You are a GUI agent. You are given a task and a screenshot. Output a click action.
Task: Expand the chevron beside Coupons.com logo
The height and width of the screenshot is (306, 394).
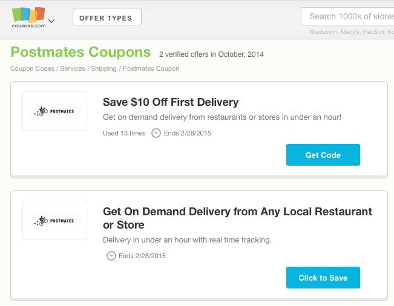(x=51, y=21)
